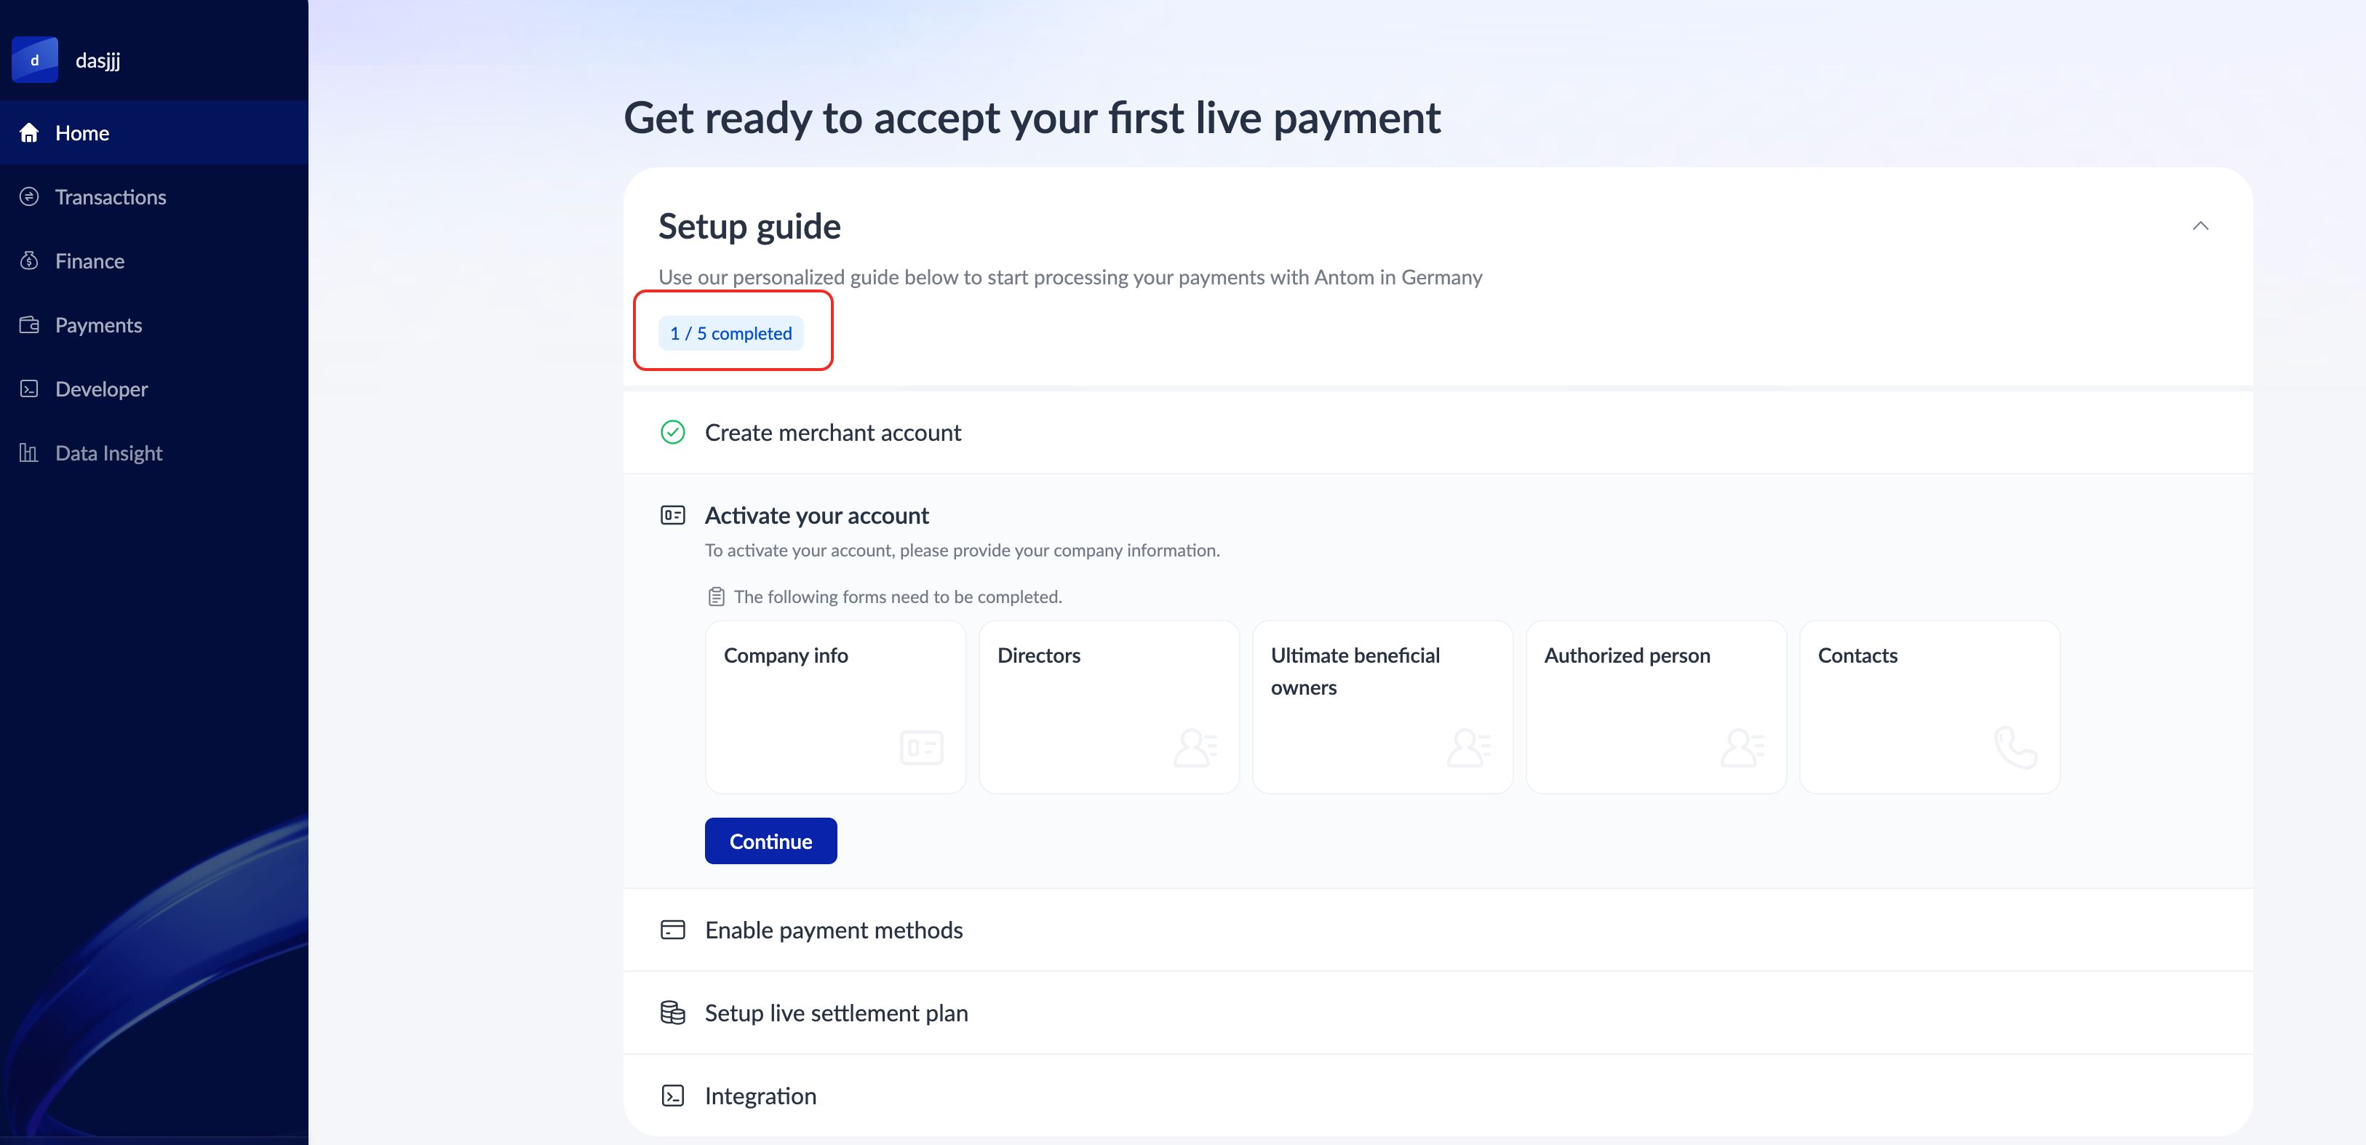Click the Payments wallet icon
The image size is (2366, 1145).
tap(29, 325)
